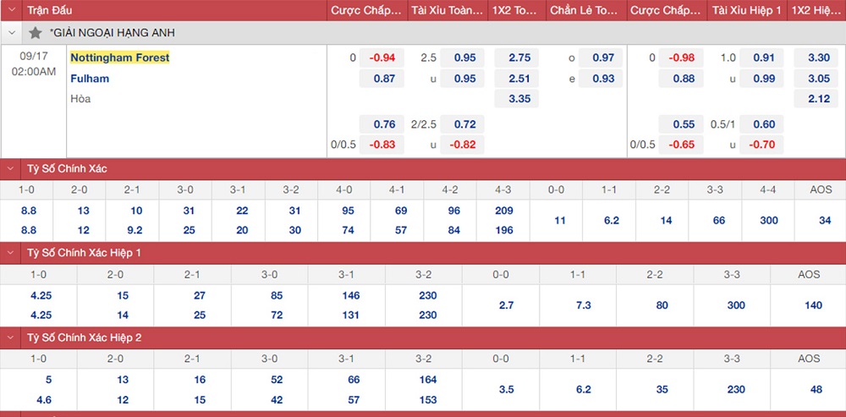Pick full-match 4-0 home odds 95
846x417 pixels.
[x=348, y=211]
